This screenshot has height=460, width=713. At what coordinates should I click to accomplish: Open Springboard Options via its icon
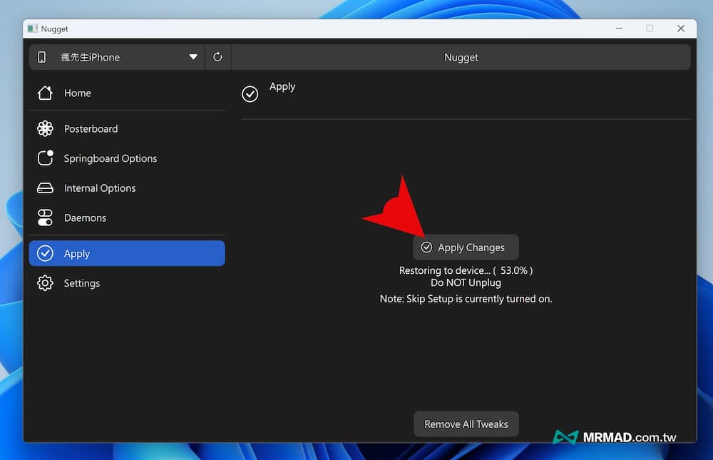pyautogui.click(x=45, y=158)
